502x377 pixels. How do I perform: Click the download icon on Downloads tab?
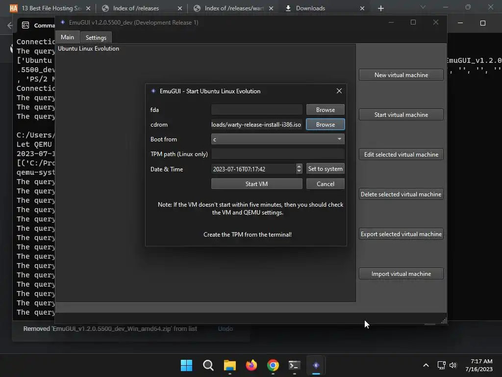click(288, 8)
